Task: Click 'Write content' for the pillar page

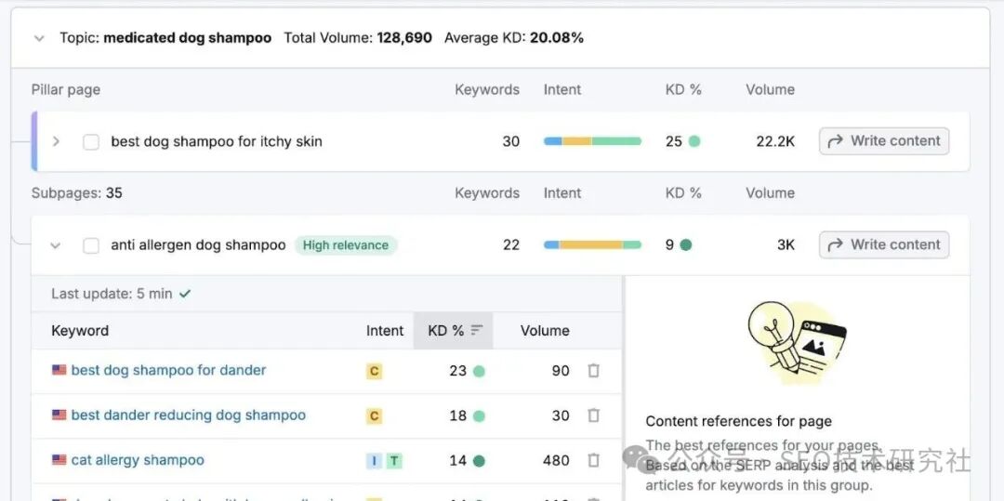Action: click(x=883, y=141)
